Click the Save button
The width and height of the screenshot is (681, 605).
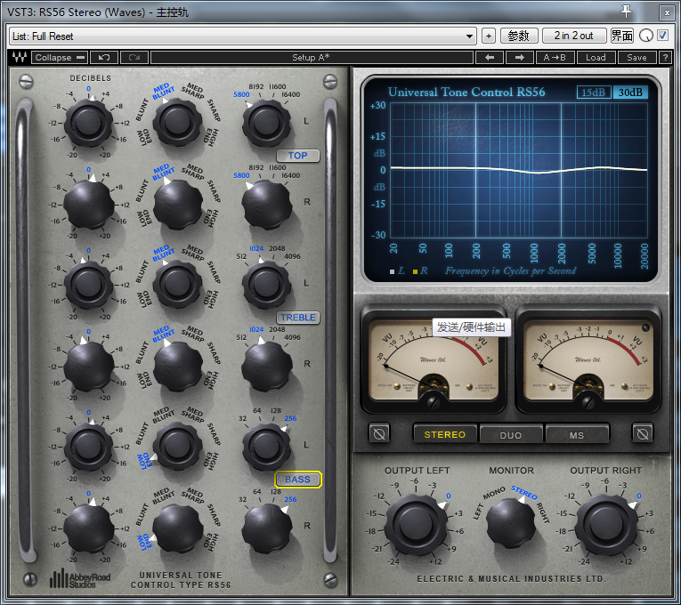pos(636,57)
